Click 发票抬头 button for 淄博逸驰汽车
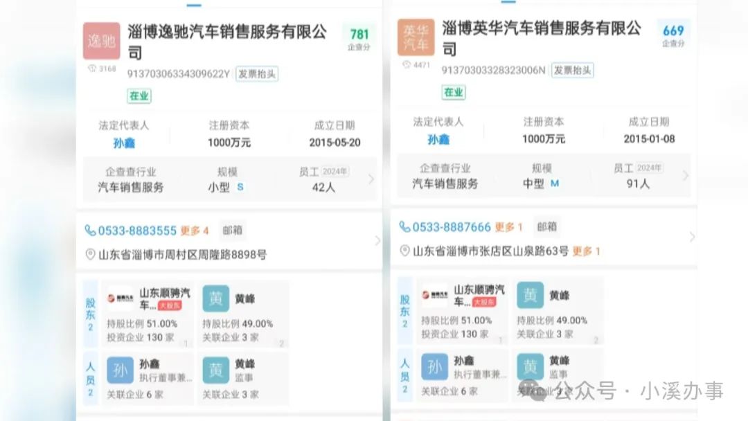 tap(257, 74)
